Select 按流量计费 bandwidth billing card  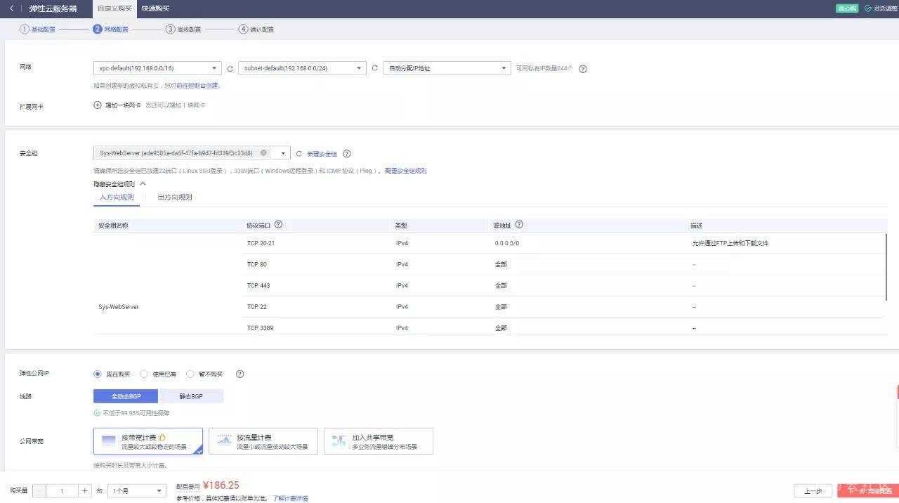pyautogui.click(x=263, y=441)
